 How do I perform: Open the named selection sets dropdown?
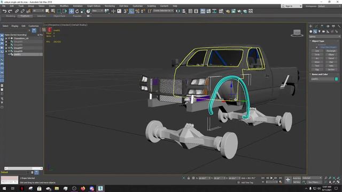click(163, 11)
